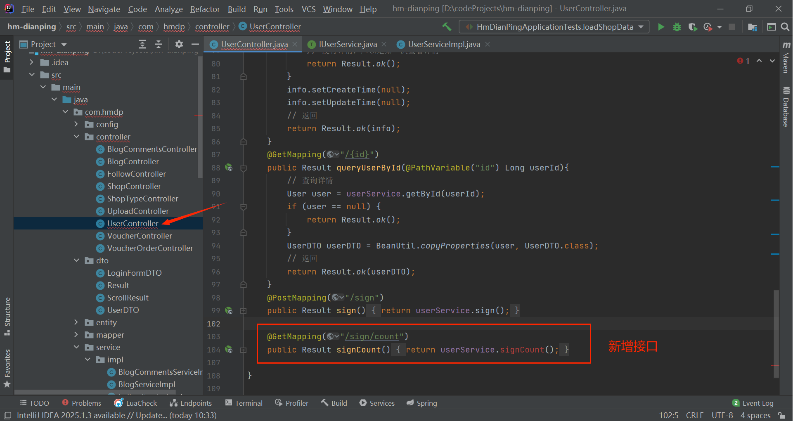The height and width of the screenshot is (421, 793).
Task: Click the read-only lock icon in status bar
Action: pyautogui.click(x=781, y=415)
